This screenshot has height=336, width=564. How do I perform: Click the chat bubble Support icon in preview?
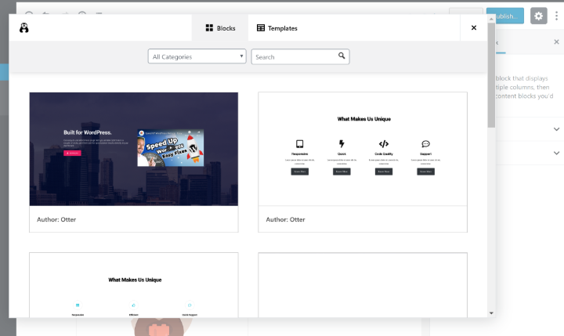tap(425, 144)
